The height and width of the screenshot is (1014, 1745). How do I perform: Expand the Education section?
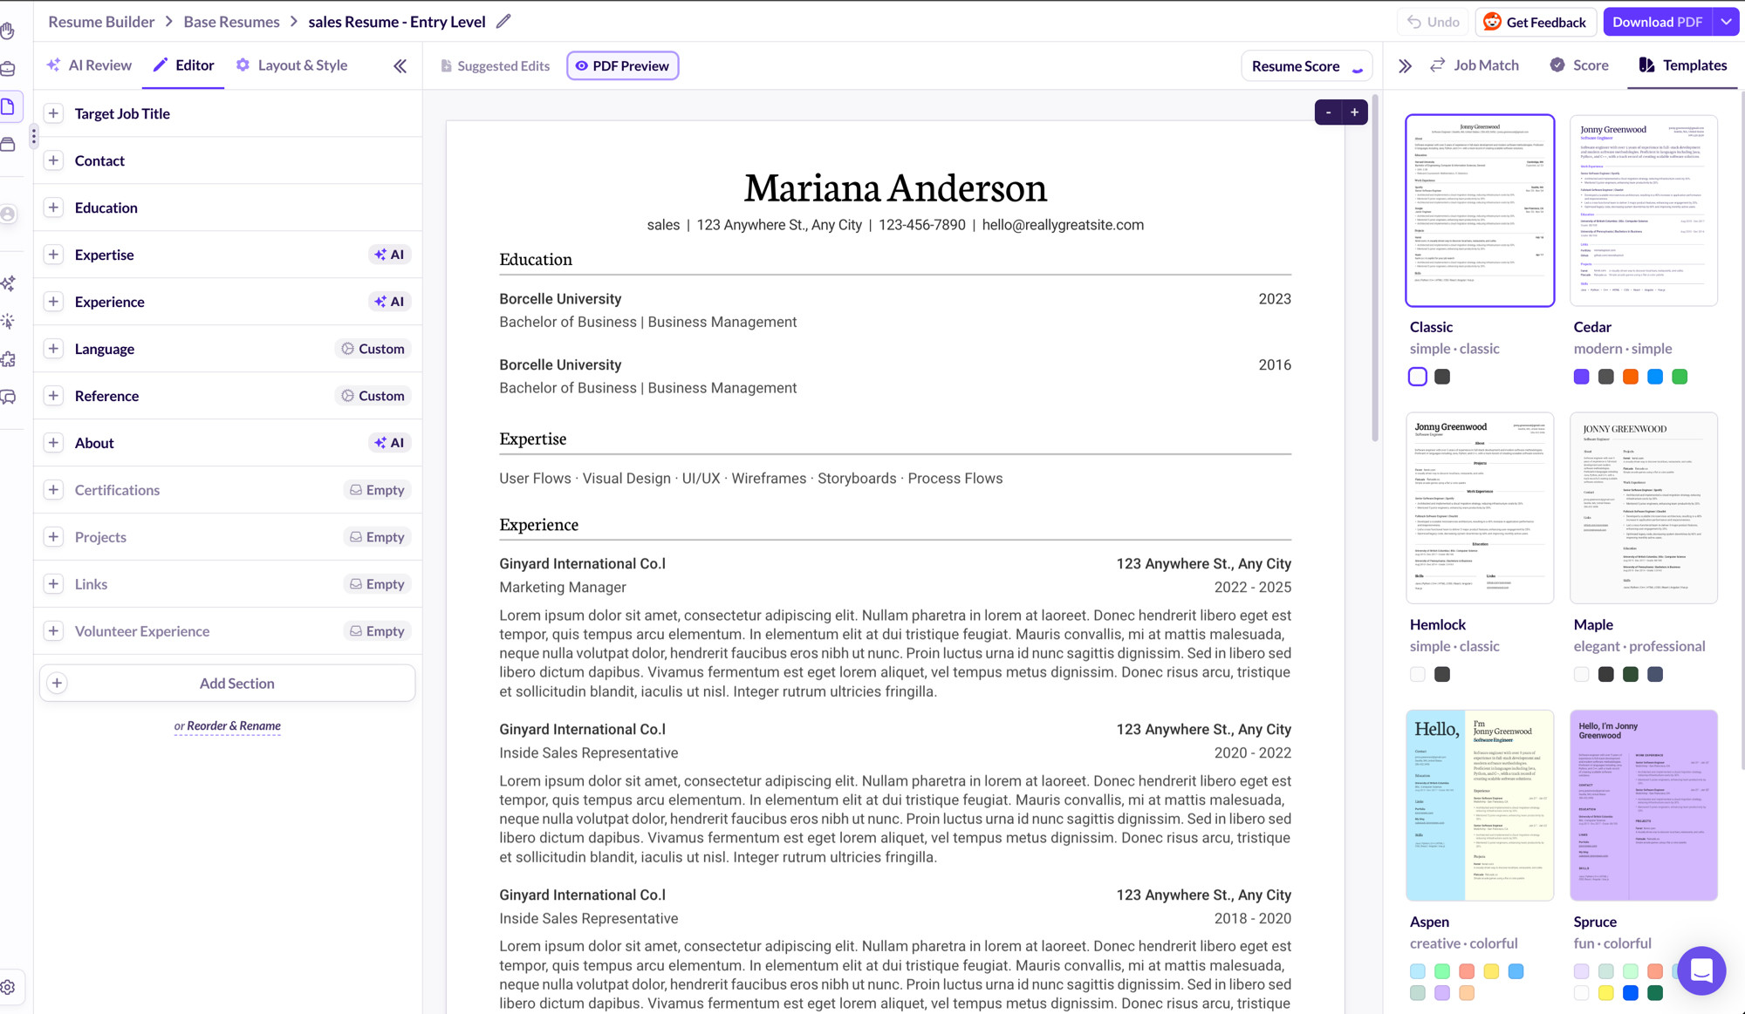53,208
